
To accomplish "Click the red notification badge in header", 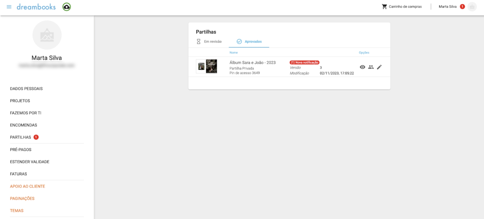I will [462, 7].
